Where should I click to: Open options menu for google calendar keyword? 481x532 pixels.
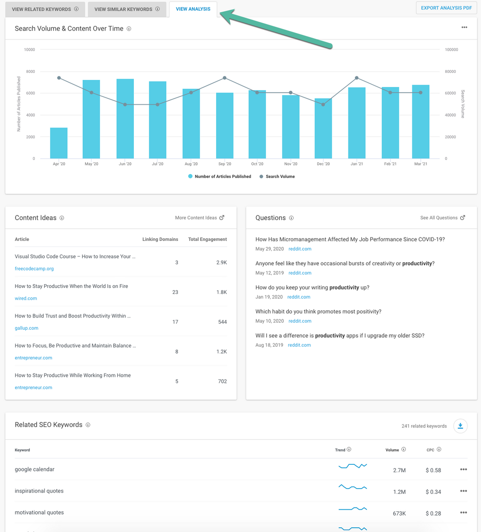(464, 469)
